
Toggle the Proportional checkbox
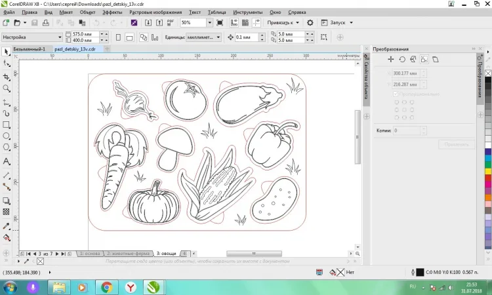pos(396,94)
